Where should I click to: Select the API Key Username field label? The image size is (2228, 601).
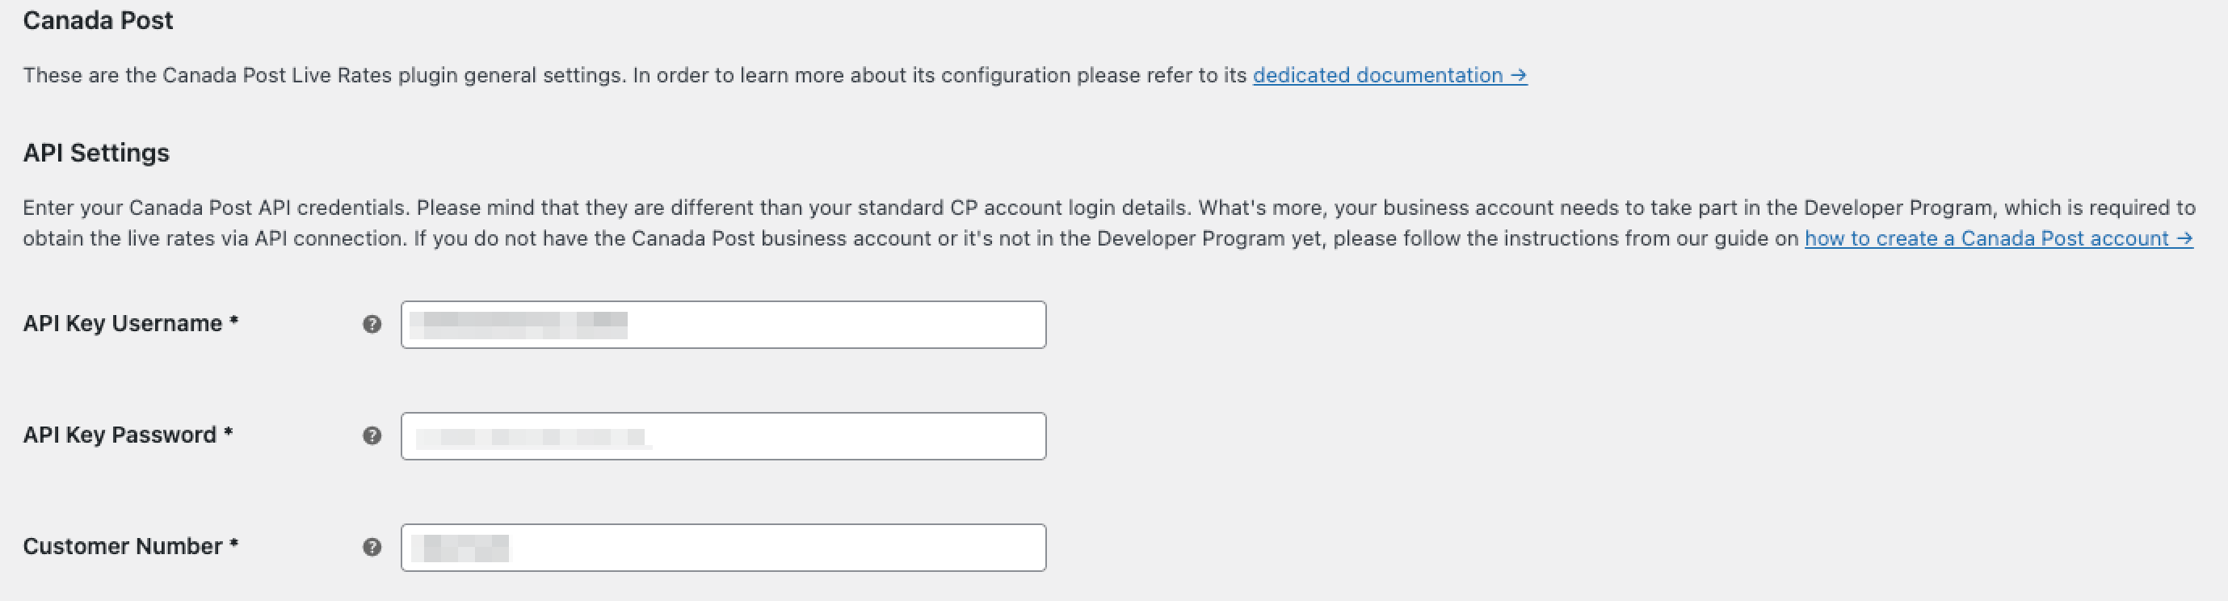click(130, 323)
